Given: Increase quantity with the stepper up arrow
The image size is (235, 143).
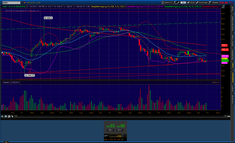Looking at the screenshot, I should coord(123,135).
